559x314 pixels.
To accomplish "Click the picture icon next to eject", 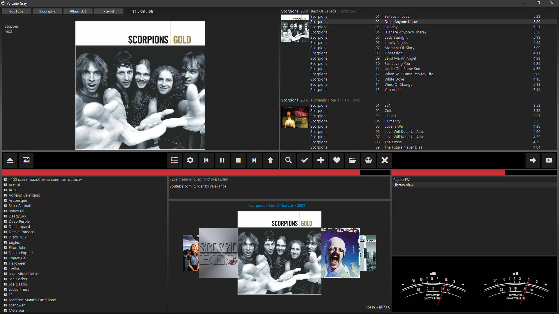I will 26,160.
